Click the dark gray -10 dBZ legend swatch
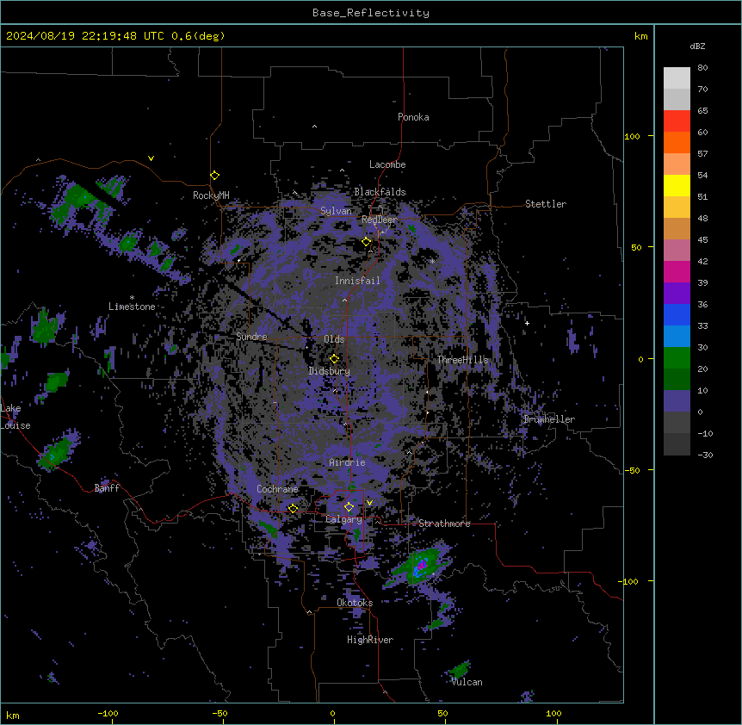742x725 pixels. click(x=677, y=444)
